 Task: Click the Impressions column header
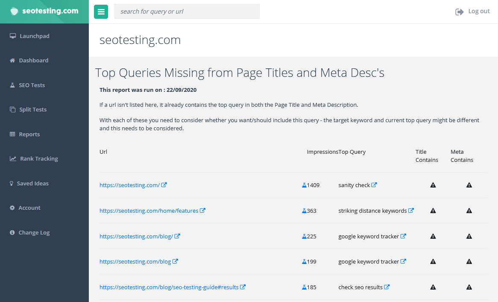click(322, 152)
